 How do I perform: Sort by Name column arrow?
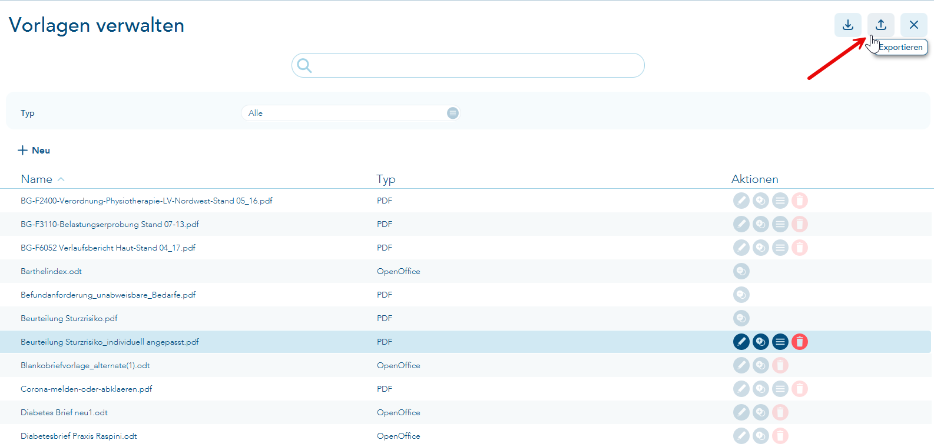pos(61,179)
